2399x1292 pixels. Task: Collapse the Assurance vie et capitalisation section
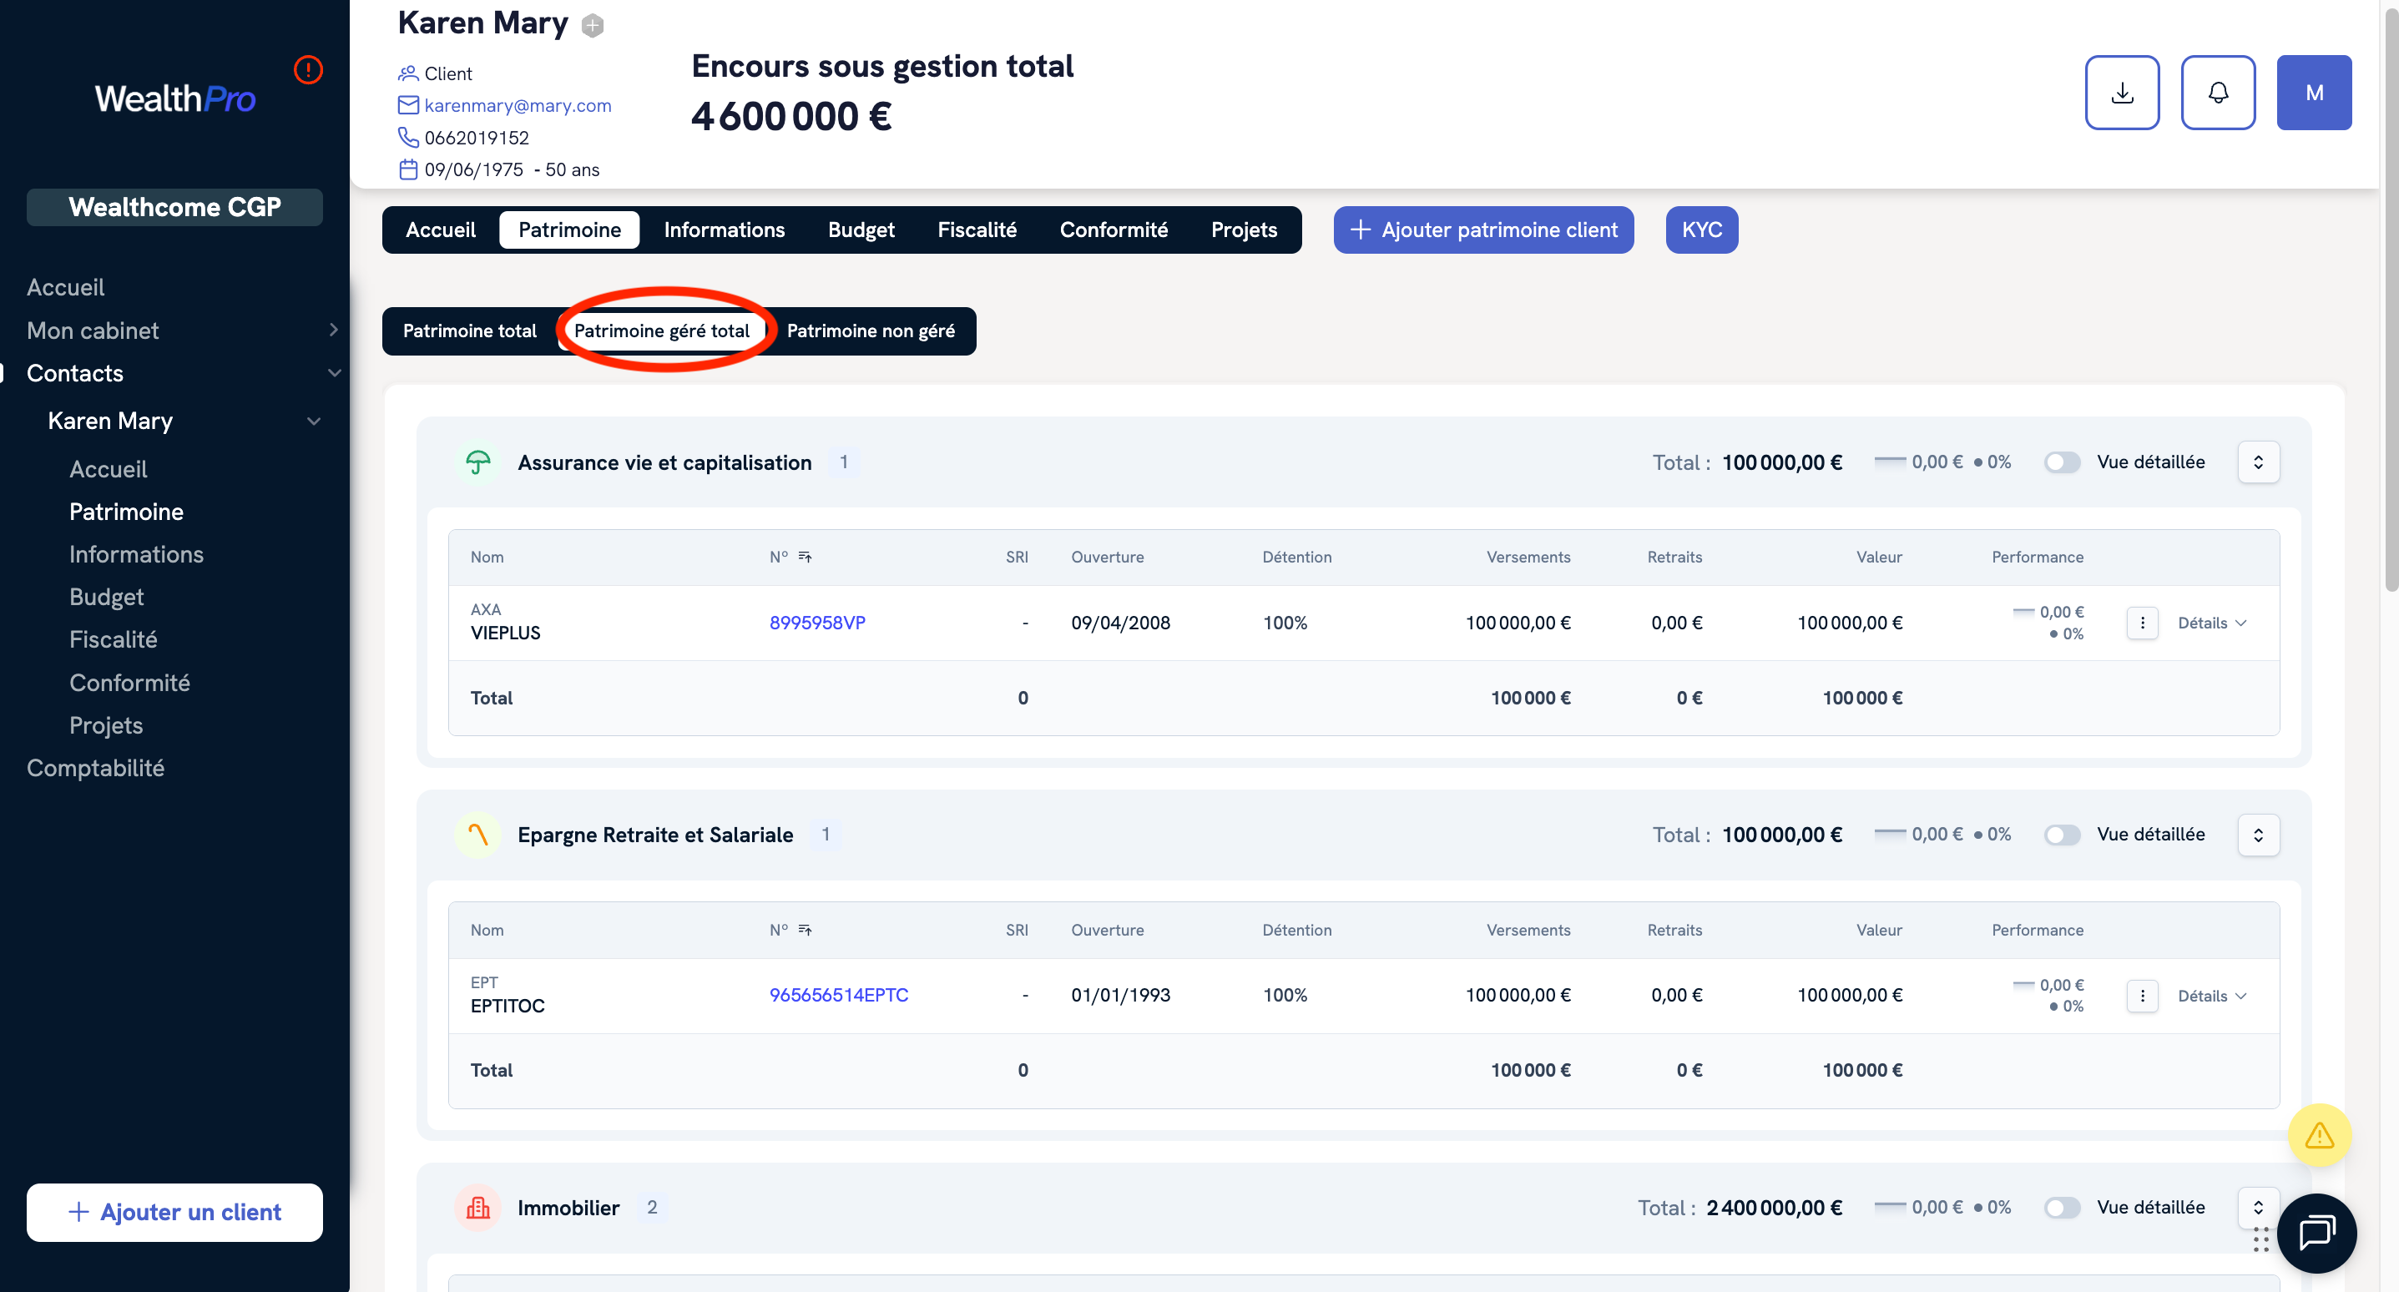pyautogui.click(x=2257, y=462)
